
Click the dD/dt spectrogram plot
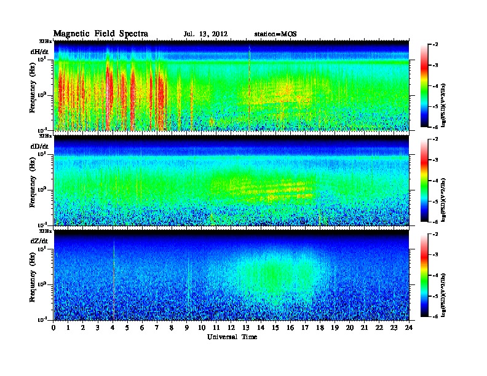pyautogui.click(x=232, y=180)
